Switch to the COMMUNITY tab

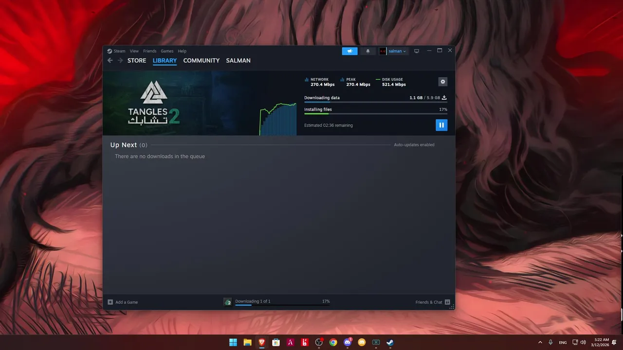pos(202,61)
